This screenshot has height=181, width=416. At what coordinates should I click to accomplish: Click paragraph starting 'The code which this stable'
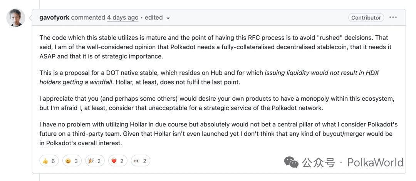pyautogui.click(x=216, y=46)
